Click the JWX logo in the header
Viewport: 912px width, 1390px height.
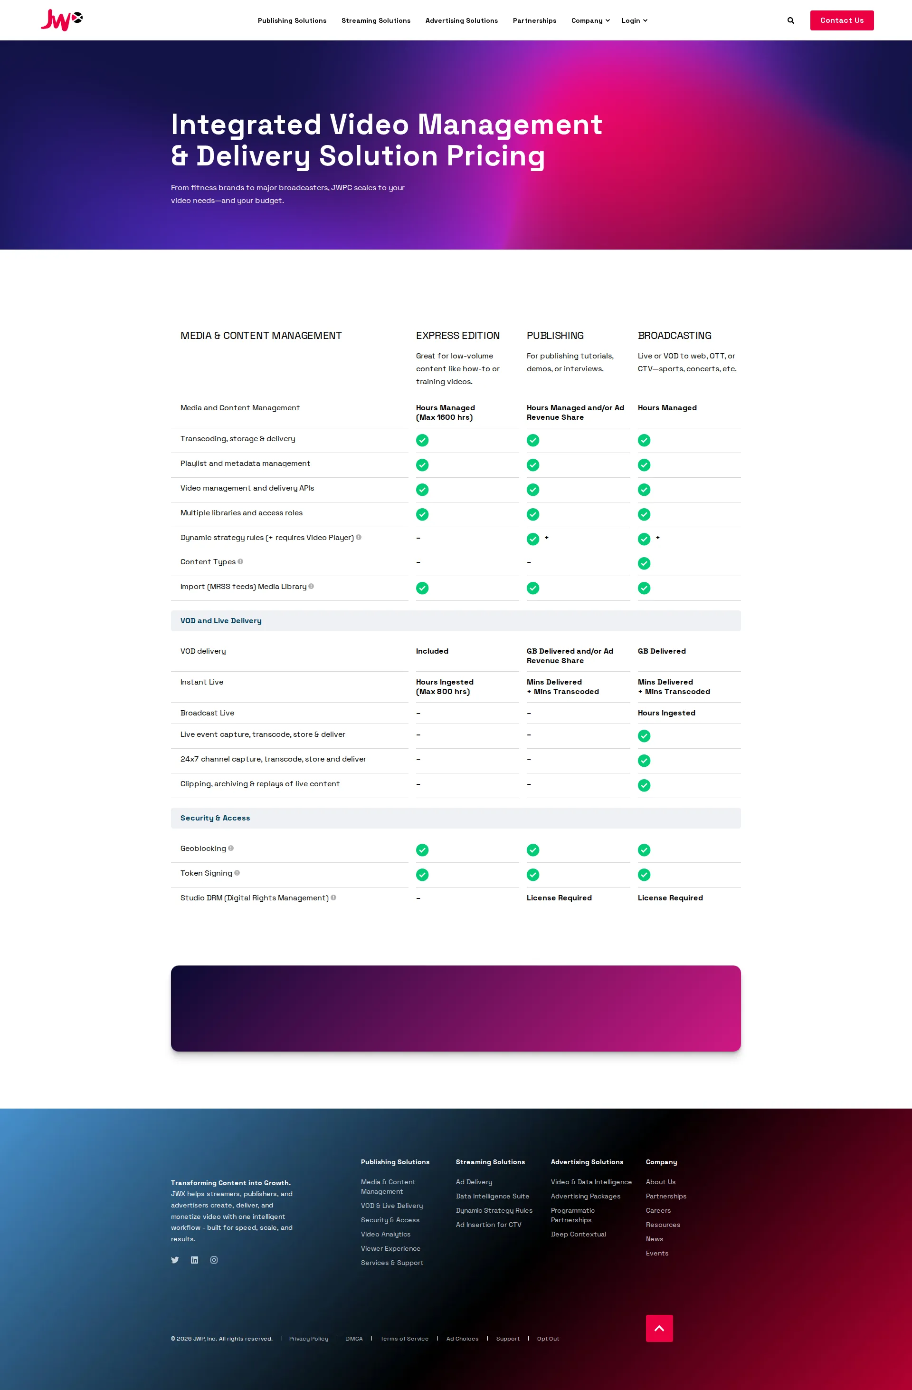[62, 20]
